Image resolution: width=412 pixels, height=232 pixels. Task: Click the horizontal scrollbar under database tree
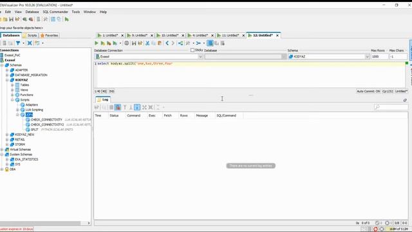point(41,223)
